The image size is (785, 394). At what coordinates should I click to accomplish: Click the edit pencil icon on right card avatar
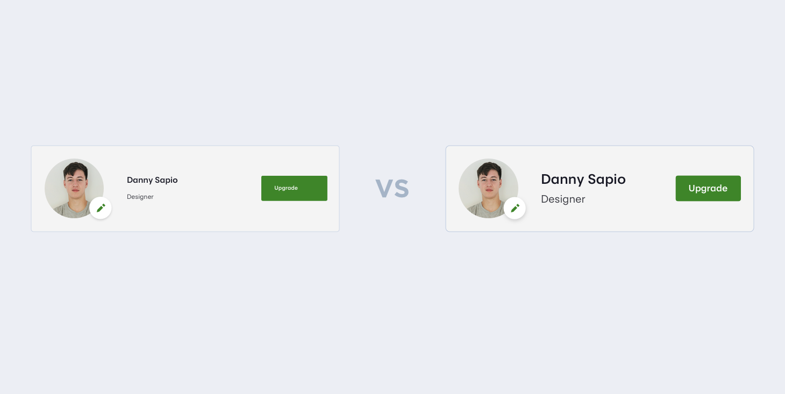click(515, 208)
